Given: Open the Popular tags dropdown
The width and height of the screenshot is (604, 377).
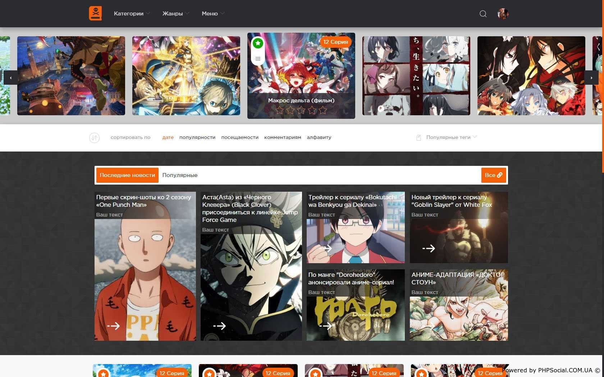Looking at the screenshot, I should point(451,138).
